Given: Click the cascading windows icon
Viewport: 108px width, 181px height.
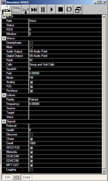Looking at the screenshot, I should pos(78,10).
